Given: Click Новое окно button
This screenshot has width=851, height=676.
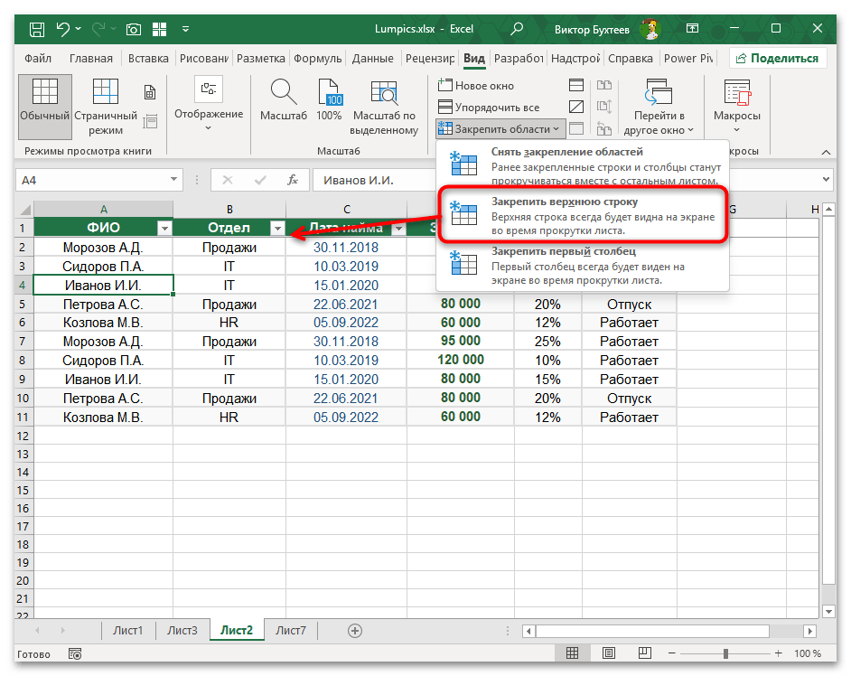Looking at the screenshot, I should coord(476,85).
